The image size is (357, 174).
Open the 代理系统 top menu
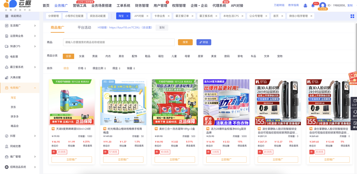pyautogui.click(x=219, y=6)
